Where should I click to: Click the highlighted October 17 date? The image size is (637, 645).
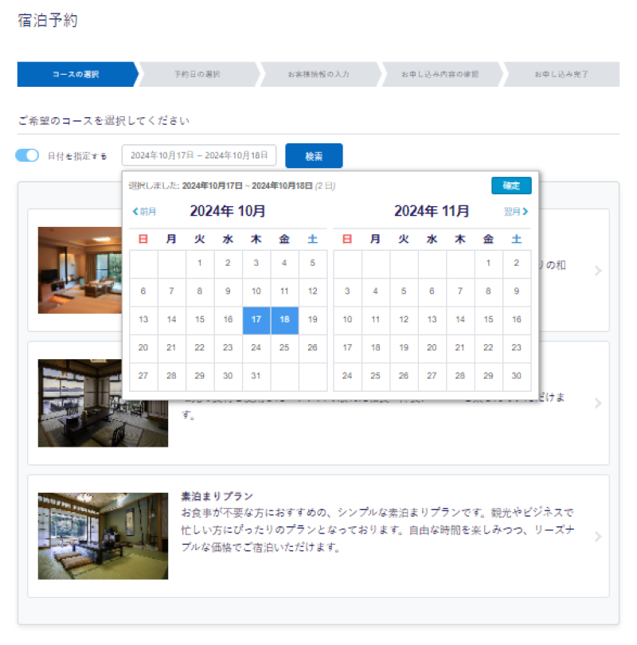click(x=256, y=319)
